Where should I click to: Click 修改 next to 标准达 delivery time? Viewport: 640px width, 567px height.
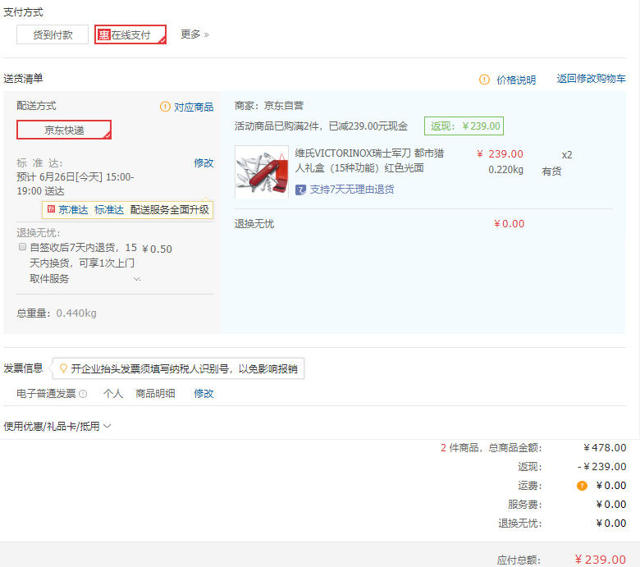[203, 162]
